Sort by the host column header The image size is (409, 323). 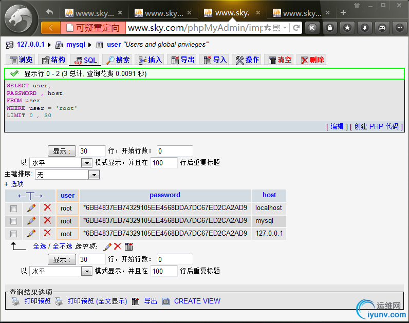(269, 195)
